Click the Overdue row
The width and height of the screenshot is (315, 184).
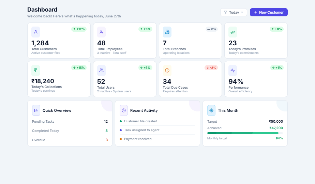pos(70,140)
